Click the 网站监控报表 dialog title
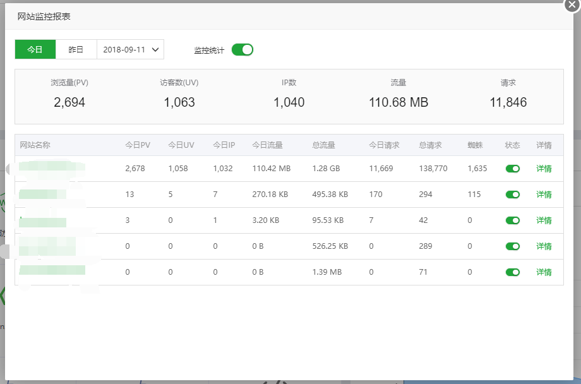 [44, 16]
